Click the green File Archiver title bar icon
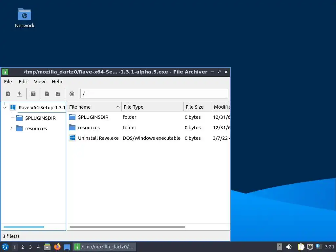This screenshot has width=336, height=252. tap(5, 72)
